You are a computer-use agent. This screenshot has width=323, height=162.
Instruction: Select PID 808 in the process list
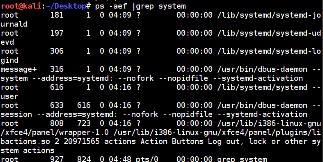point(57,124)
